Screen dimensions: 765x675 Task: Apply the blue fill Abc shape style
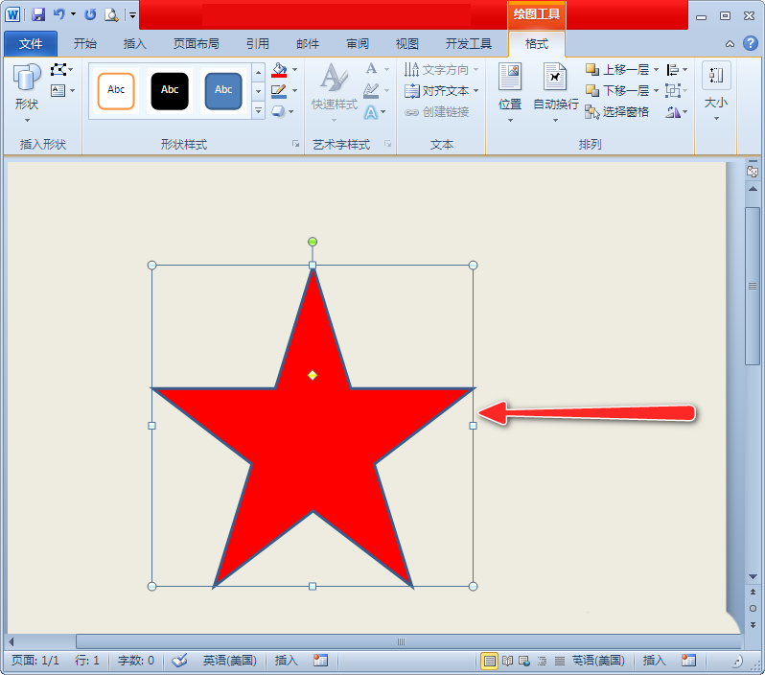click(223, 91)
